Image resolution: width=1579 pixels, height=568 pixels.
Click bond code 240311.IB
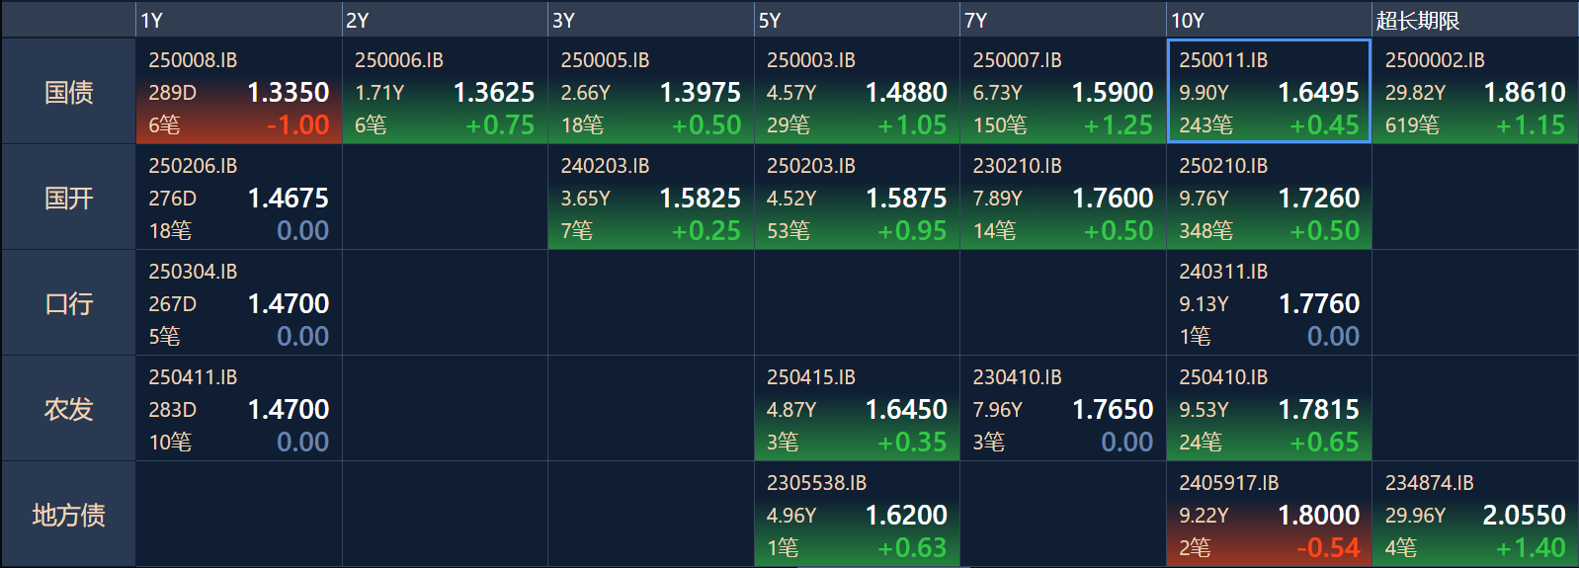click(1223, 272)
